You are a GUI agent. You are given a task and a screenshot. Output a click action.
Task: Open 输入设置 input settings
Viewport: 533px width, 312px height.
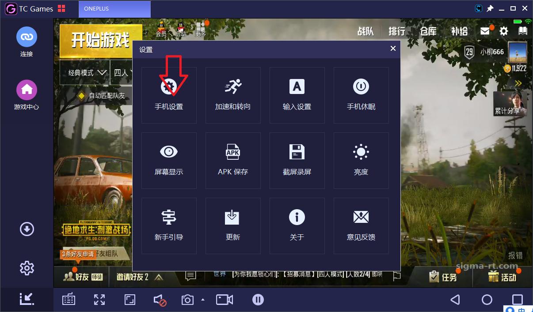pos(297,95)
